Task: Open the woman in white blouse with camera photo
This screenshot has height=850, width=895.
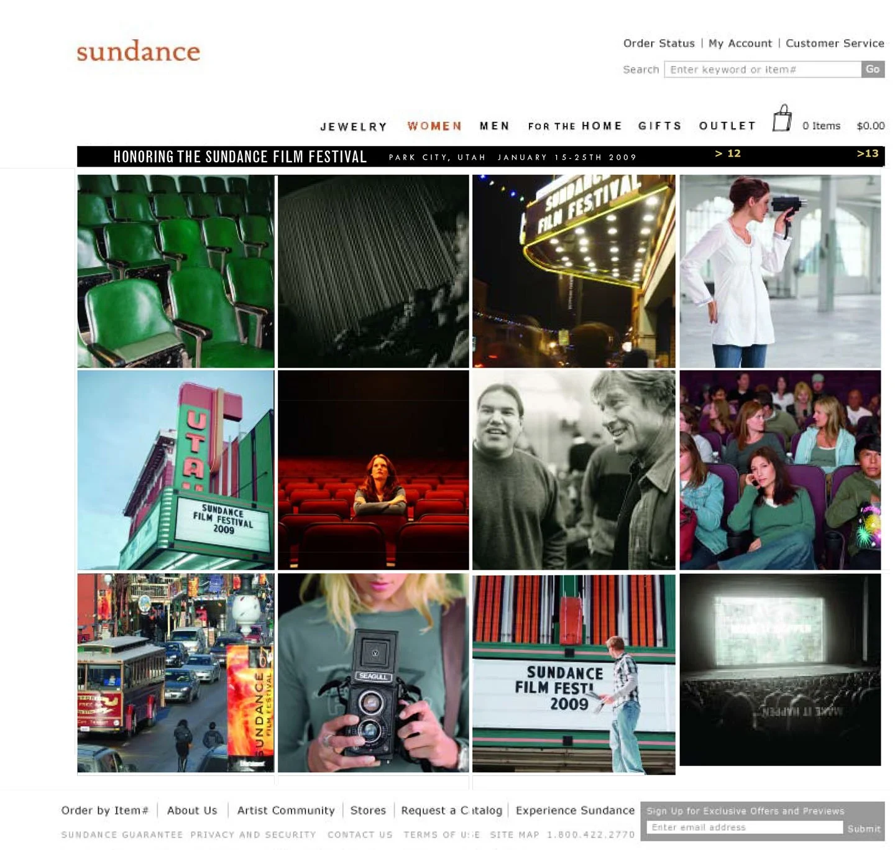Action: [780, 271]
